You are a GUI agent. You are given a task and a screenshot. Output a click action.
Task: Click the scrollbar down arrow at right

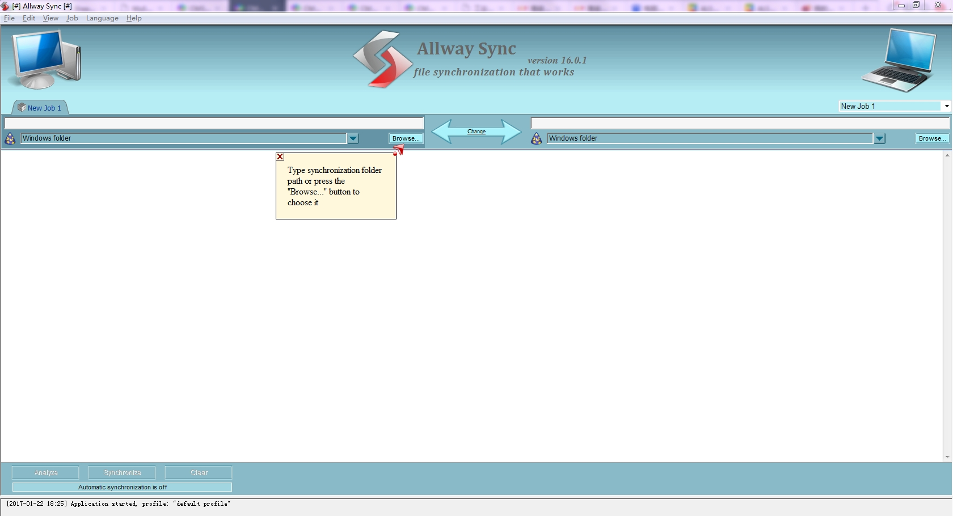click(947, 457)
